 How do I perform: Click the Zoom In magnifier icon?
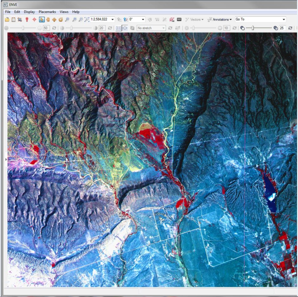coord(75,19)
